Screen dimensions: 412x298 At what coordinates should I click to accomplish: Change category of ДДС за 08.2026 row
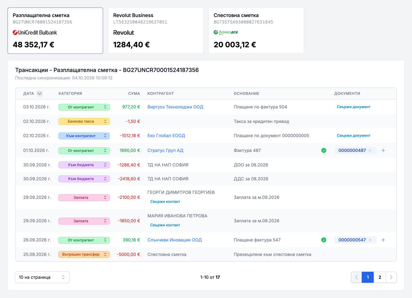tap(84, 179)
